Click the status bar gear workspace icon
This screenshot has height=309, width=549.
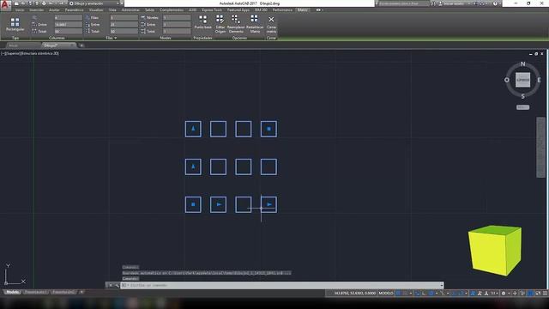tap(504, 294)
